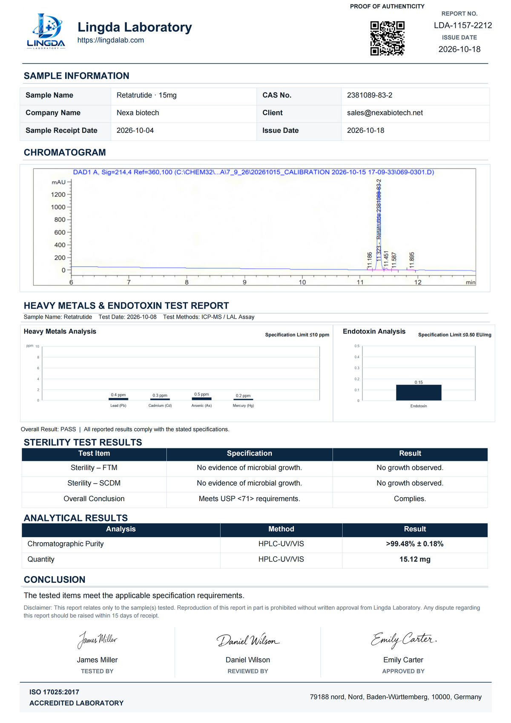Click the 11.885 peak marker in chromatogram
Screen dimensions: 511x723
(412, 259)
